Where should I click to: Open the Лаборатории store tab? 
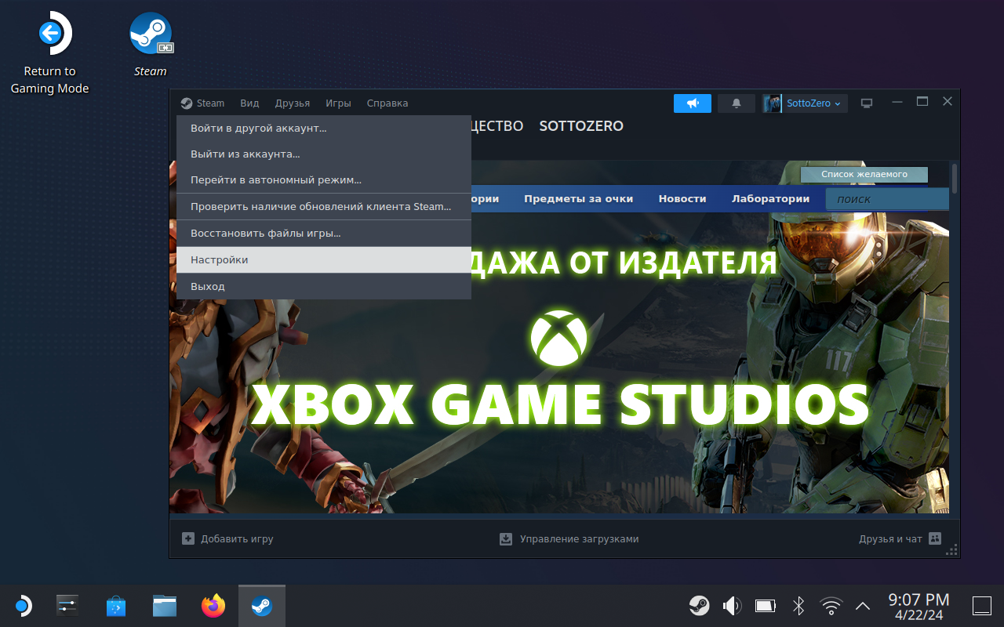770,198
